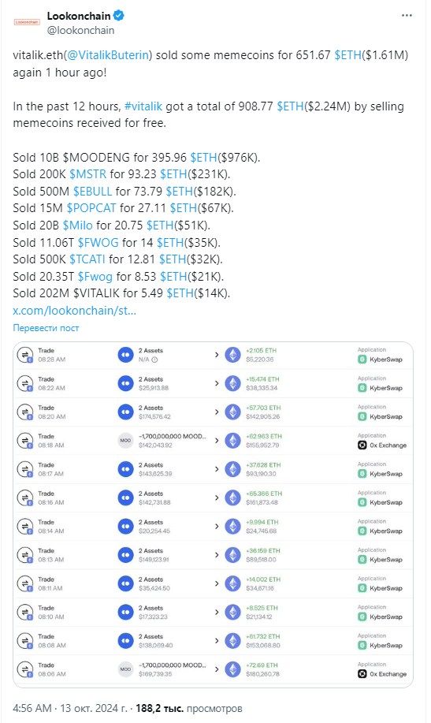Click the post timestamp 4:56 AM
431x723 pixels.
pyautogui.click(x=32, y=708)
